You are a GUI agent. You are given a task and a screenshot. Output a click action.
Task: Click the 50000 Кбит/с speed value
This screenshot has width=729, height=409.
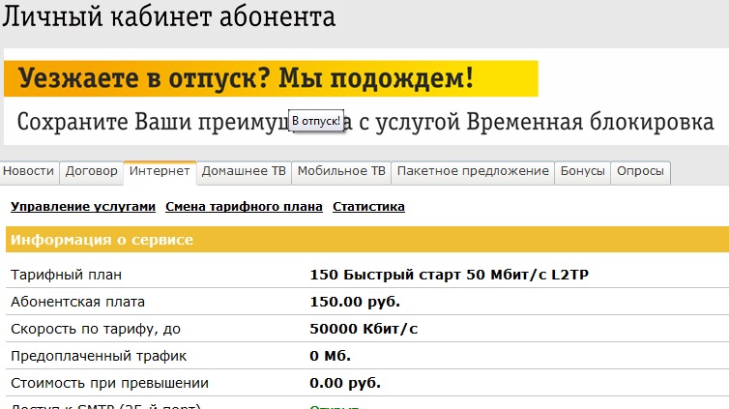point(364,330)
